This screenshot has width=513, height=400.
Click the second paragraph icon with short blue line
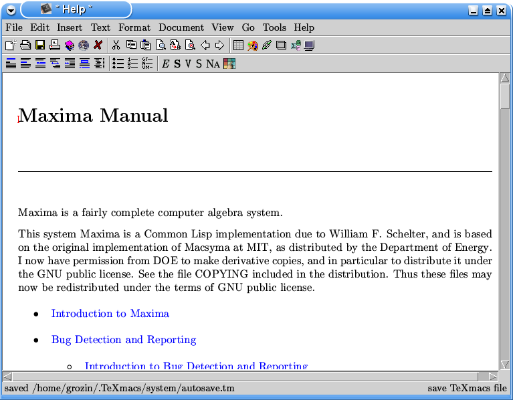click(x=25, y=63)
